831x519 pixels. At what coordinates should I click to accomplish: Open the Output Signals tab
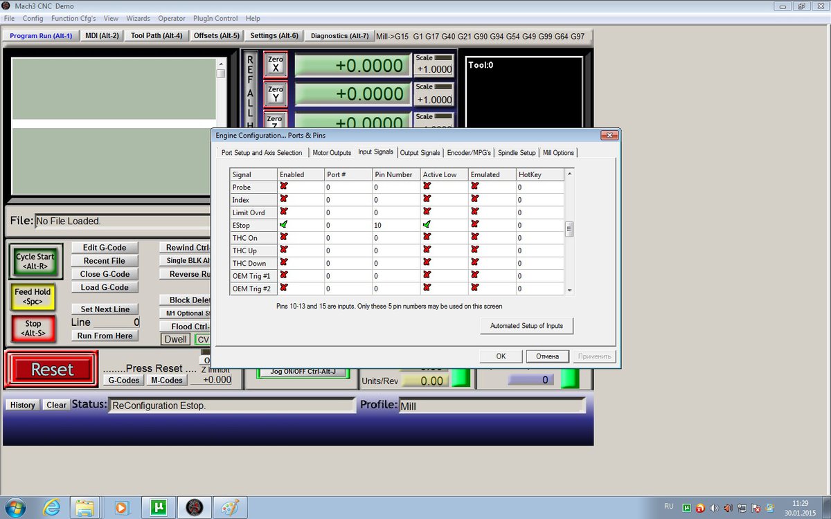click(x=420, y=152)
